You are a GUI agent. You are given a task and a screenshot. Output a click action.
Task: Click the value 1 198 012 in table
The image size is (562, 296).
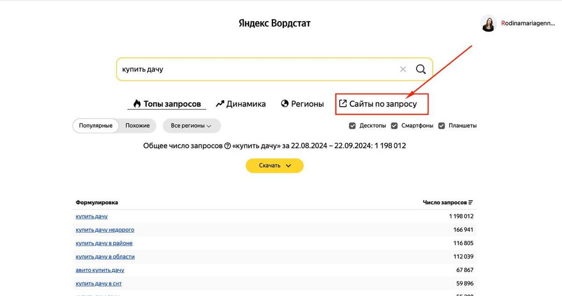(x=461, y=217)
